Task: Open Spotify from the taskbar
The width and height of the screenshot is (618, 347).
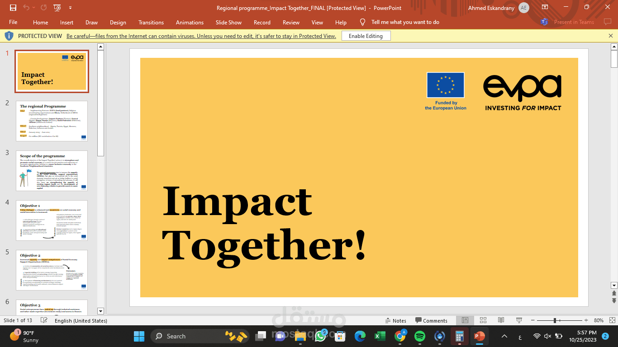Action: 419,336
